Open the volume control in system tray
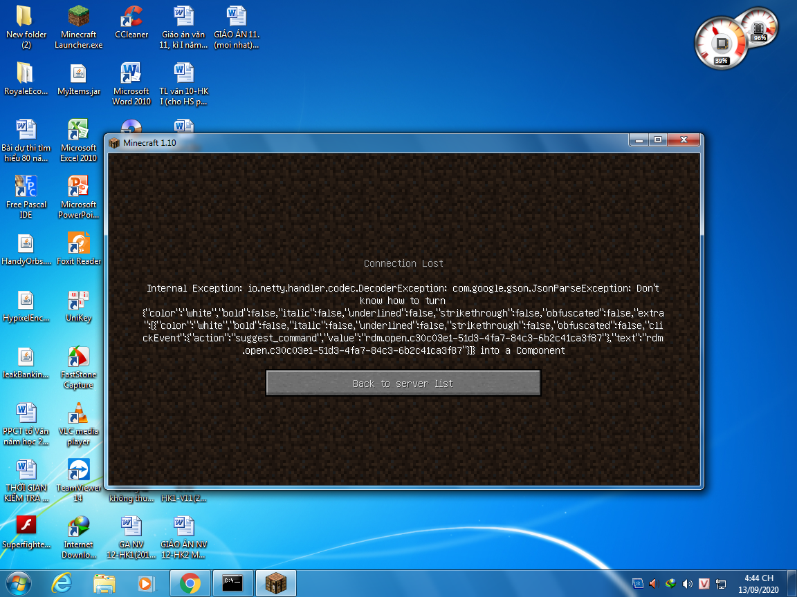Viewport: 797px width, 597px height. pyautogui.click(x=687, y=584)
